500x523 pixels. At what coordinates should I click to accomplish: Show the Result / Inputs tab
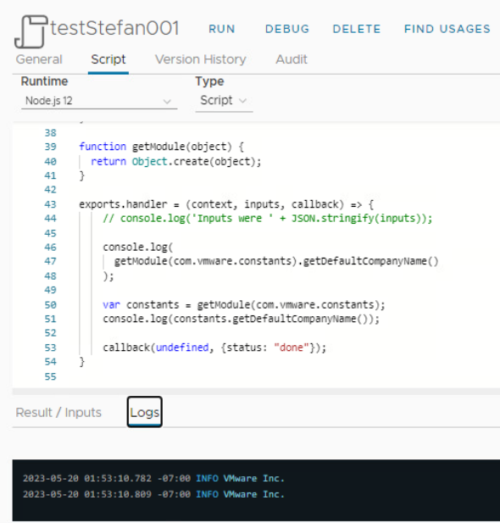(58, 413)
